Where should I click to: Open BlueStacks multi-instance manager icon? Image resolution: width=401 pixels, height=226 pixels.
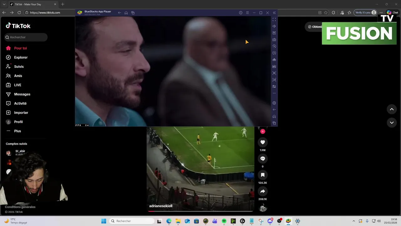click(x=274, y=60)
